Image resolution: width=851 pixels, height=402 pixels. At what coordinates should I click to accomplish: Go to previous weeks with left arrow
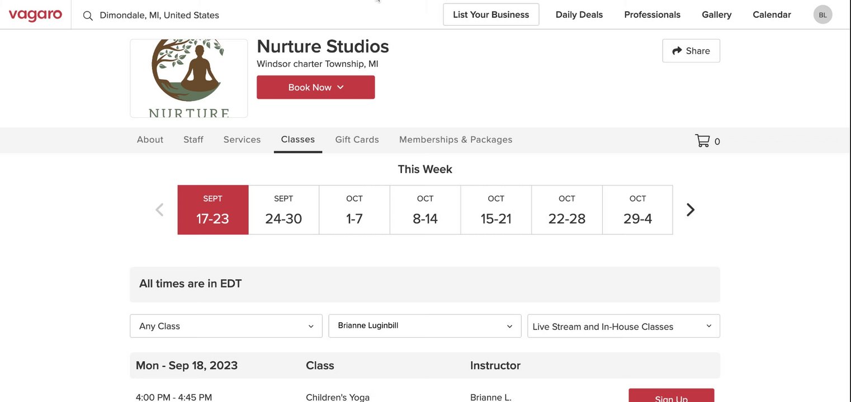[159, 210]
